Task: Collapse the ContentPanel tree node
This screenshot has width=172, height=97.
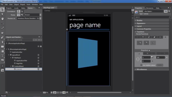Action: [x=11, y=66]
